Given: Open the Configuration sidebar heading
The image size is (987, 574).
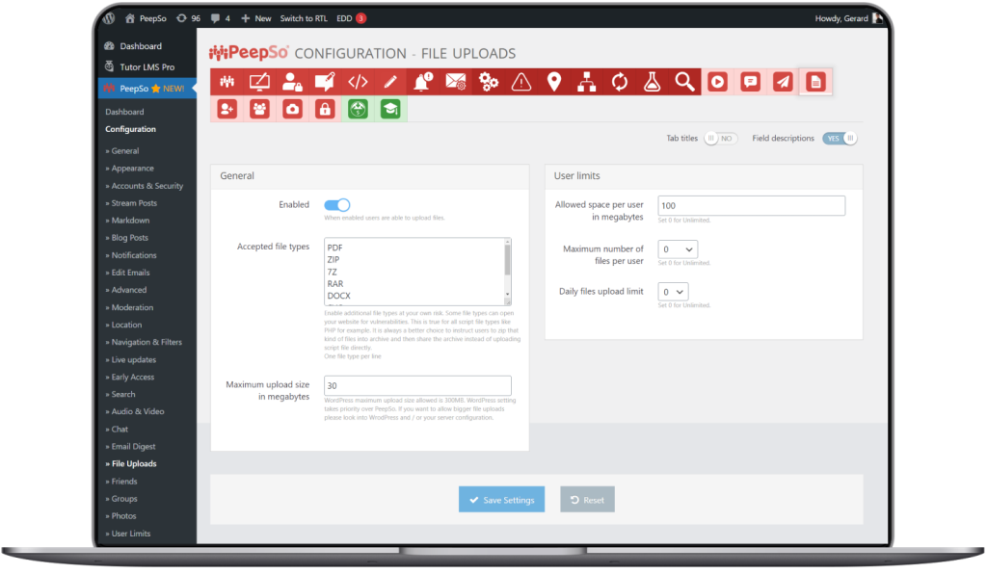Looking at the screenshot, I should point(130,129).
